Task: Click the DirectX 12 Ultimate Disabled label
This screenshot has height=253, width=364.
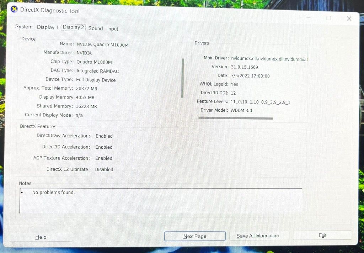Action: pyautogui.click(x=104, y=169)
